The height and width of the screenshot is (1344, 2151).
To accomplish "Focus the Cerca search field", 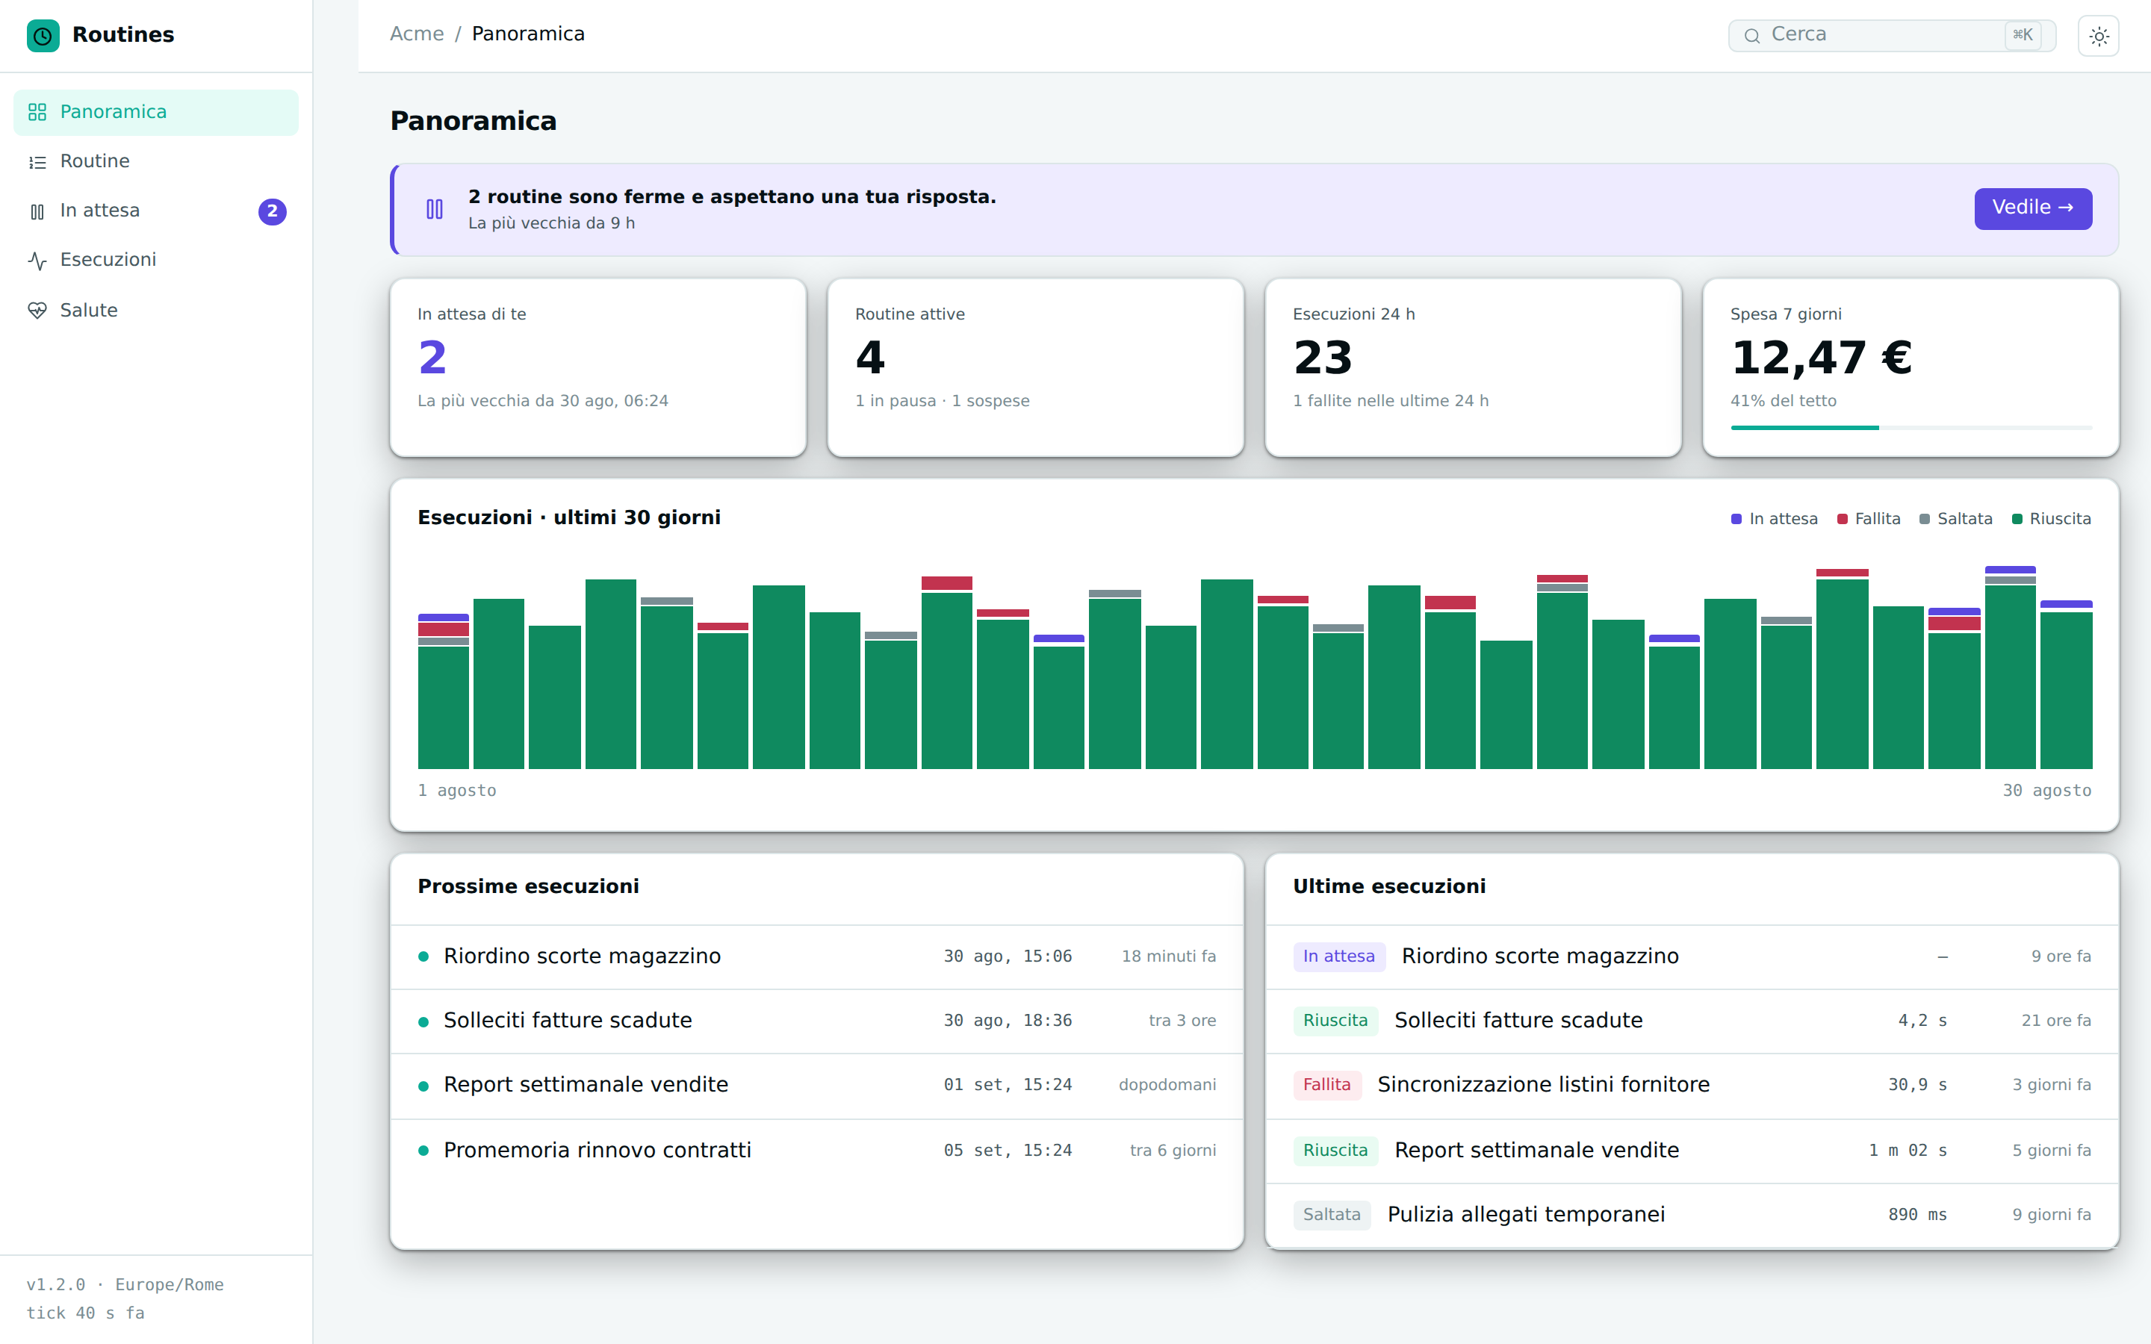I will point(1891,36).
